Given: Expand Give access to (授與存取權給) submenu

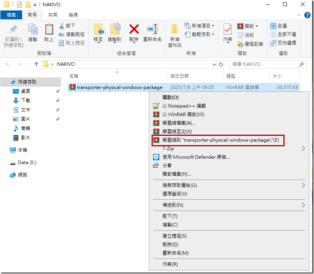Looking at the screenshot, I should 229,185.
